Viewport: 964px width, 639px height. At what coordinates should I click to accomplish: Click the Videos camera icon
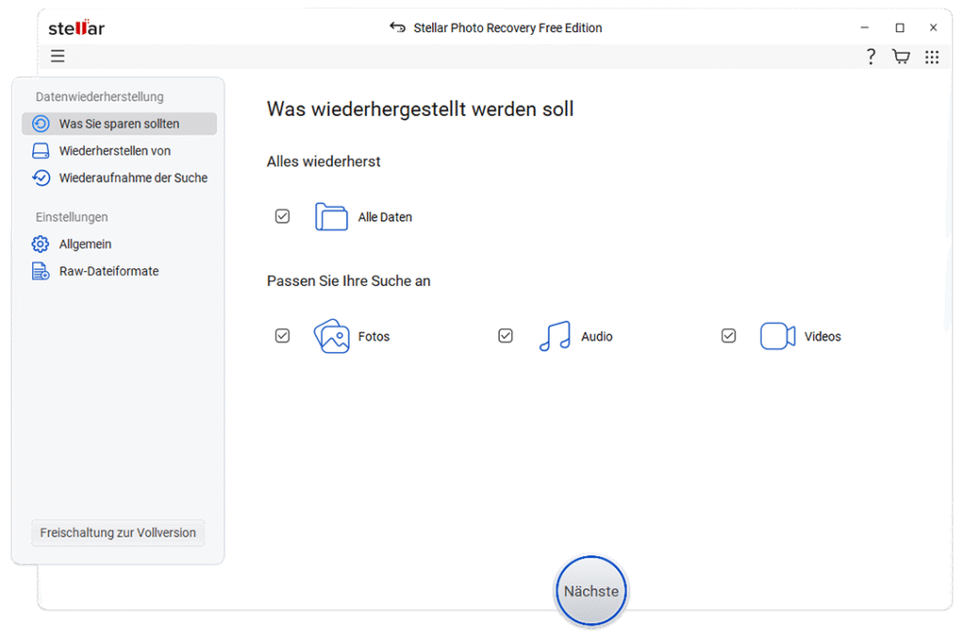[x=778, y=336]
